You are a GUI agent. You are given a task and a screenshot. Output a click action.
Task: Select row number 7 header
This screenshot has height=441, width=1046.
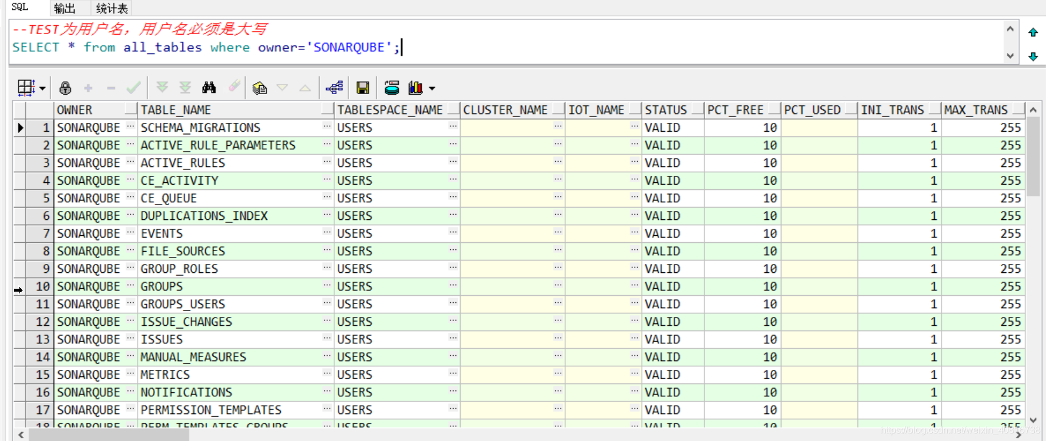pos(40,233)
